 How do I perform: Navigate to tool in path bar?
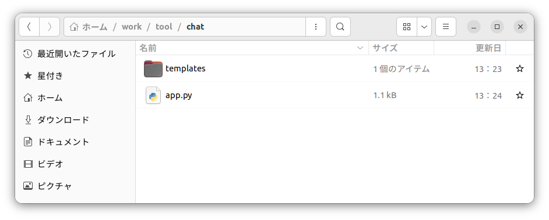point(164,27)
